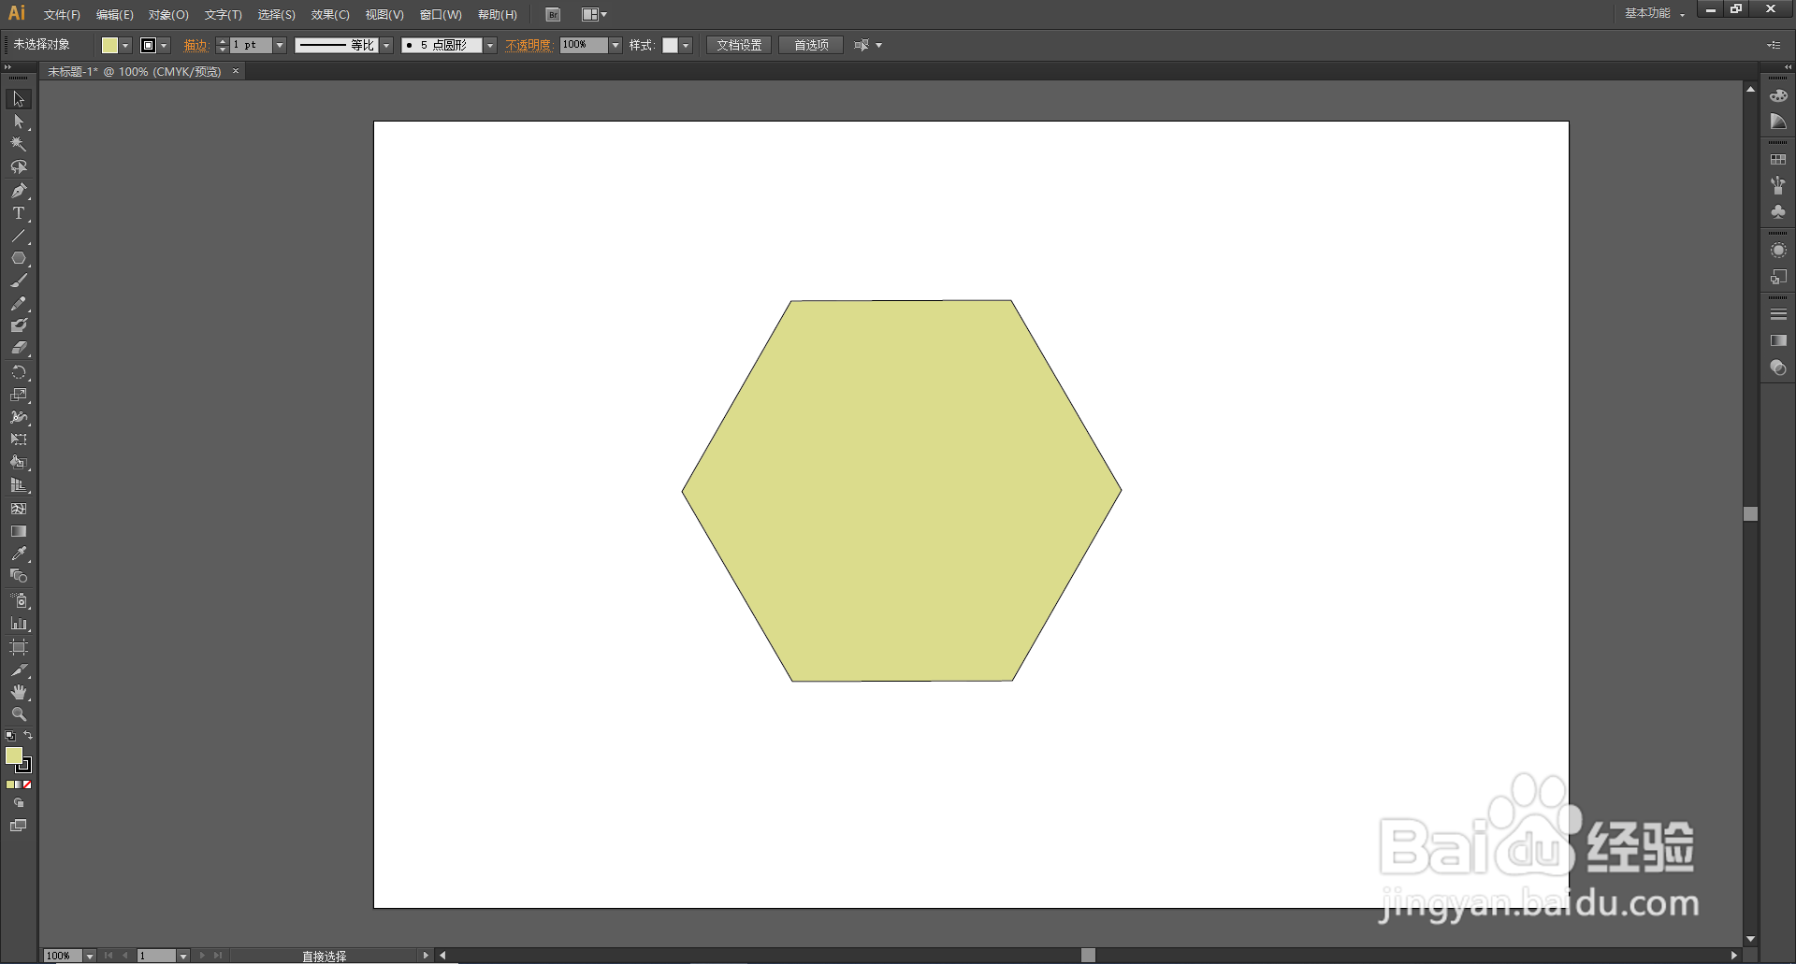Select the Artboard tool
The width and height of the screenshot is (1796, 964).
click(x=19, y=647)
